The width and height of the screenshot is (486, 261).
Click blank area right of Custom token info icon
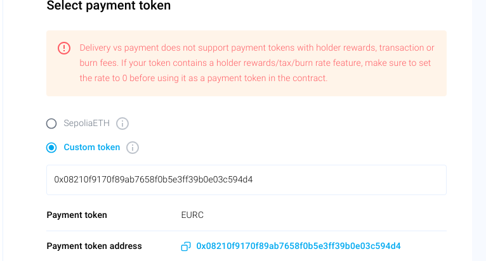point(286,148)
